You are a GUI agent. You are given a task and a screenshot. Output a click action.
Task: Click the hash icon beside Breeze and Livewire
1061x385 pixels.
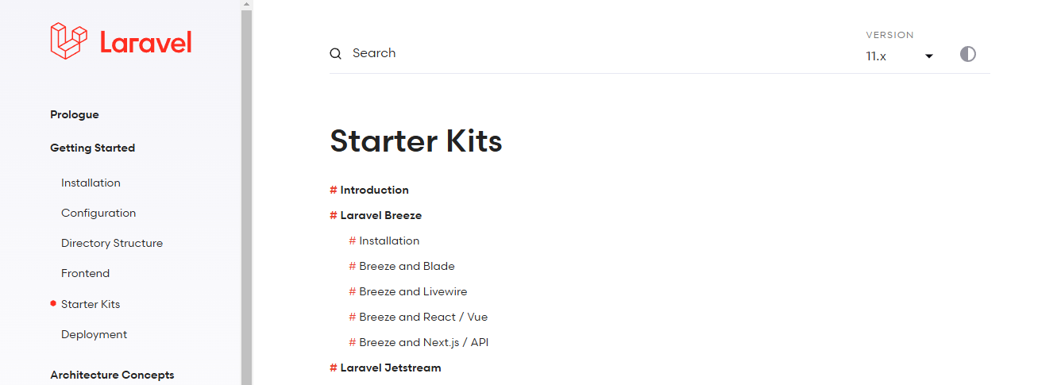[x=353, y=291]
